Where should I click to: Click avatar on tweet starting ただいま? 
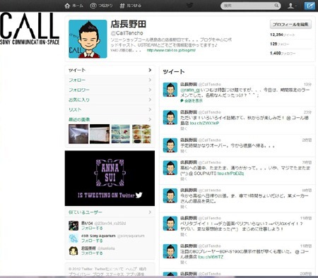click(x=170, y=117)
